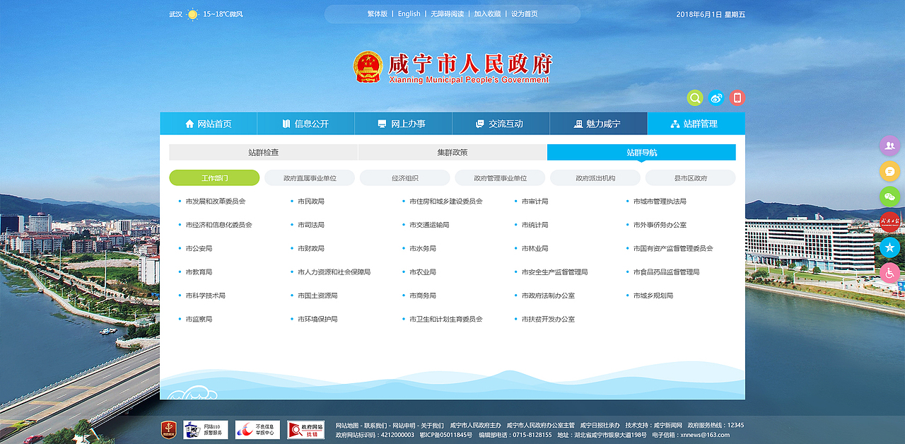Image resolution: width=905 pixels, height=444 pixels.
Task: Switch to the 站群检查 tab
Action: click(263, 152)
